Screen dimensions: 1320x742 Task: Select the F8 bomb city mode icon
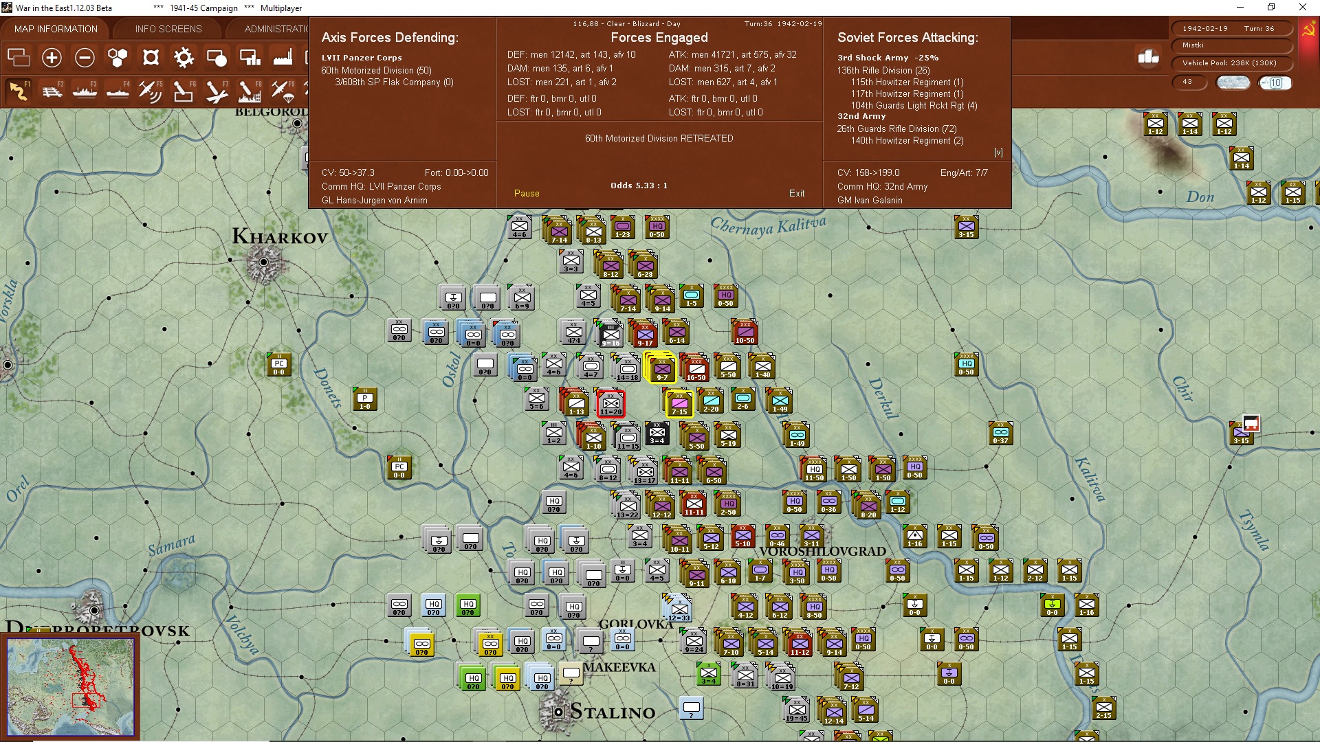pos(250,91)
